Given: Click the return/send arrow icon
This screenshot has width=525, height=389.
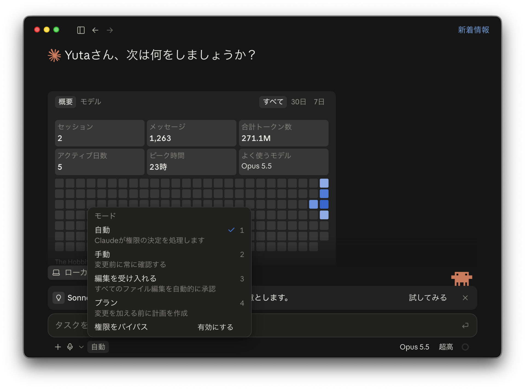Looking at the screenshot, I should (x=465, y=325).
